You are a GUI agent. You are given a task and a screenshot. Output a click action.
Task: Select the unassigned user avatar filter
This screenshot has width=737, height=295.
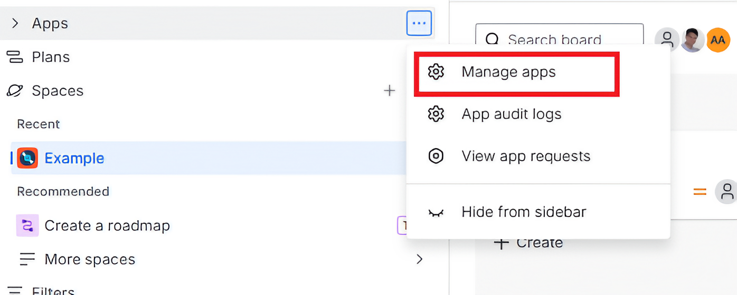coord(667,40)
